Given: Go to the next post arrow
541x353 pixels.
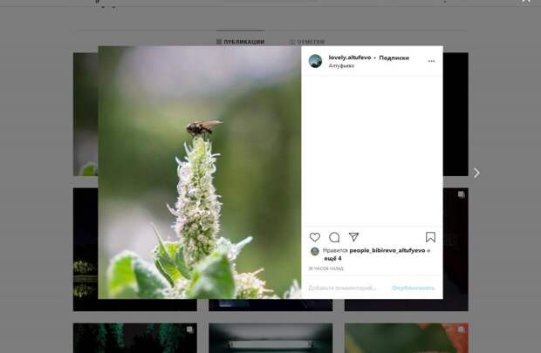Looking at the screenshot, I should coord(476,173).
